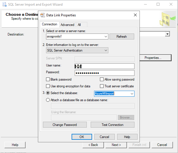Viewport: 178px width, 153px height.
Task: Click the wizard's Finish >>| button
Action: 139,145
